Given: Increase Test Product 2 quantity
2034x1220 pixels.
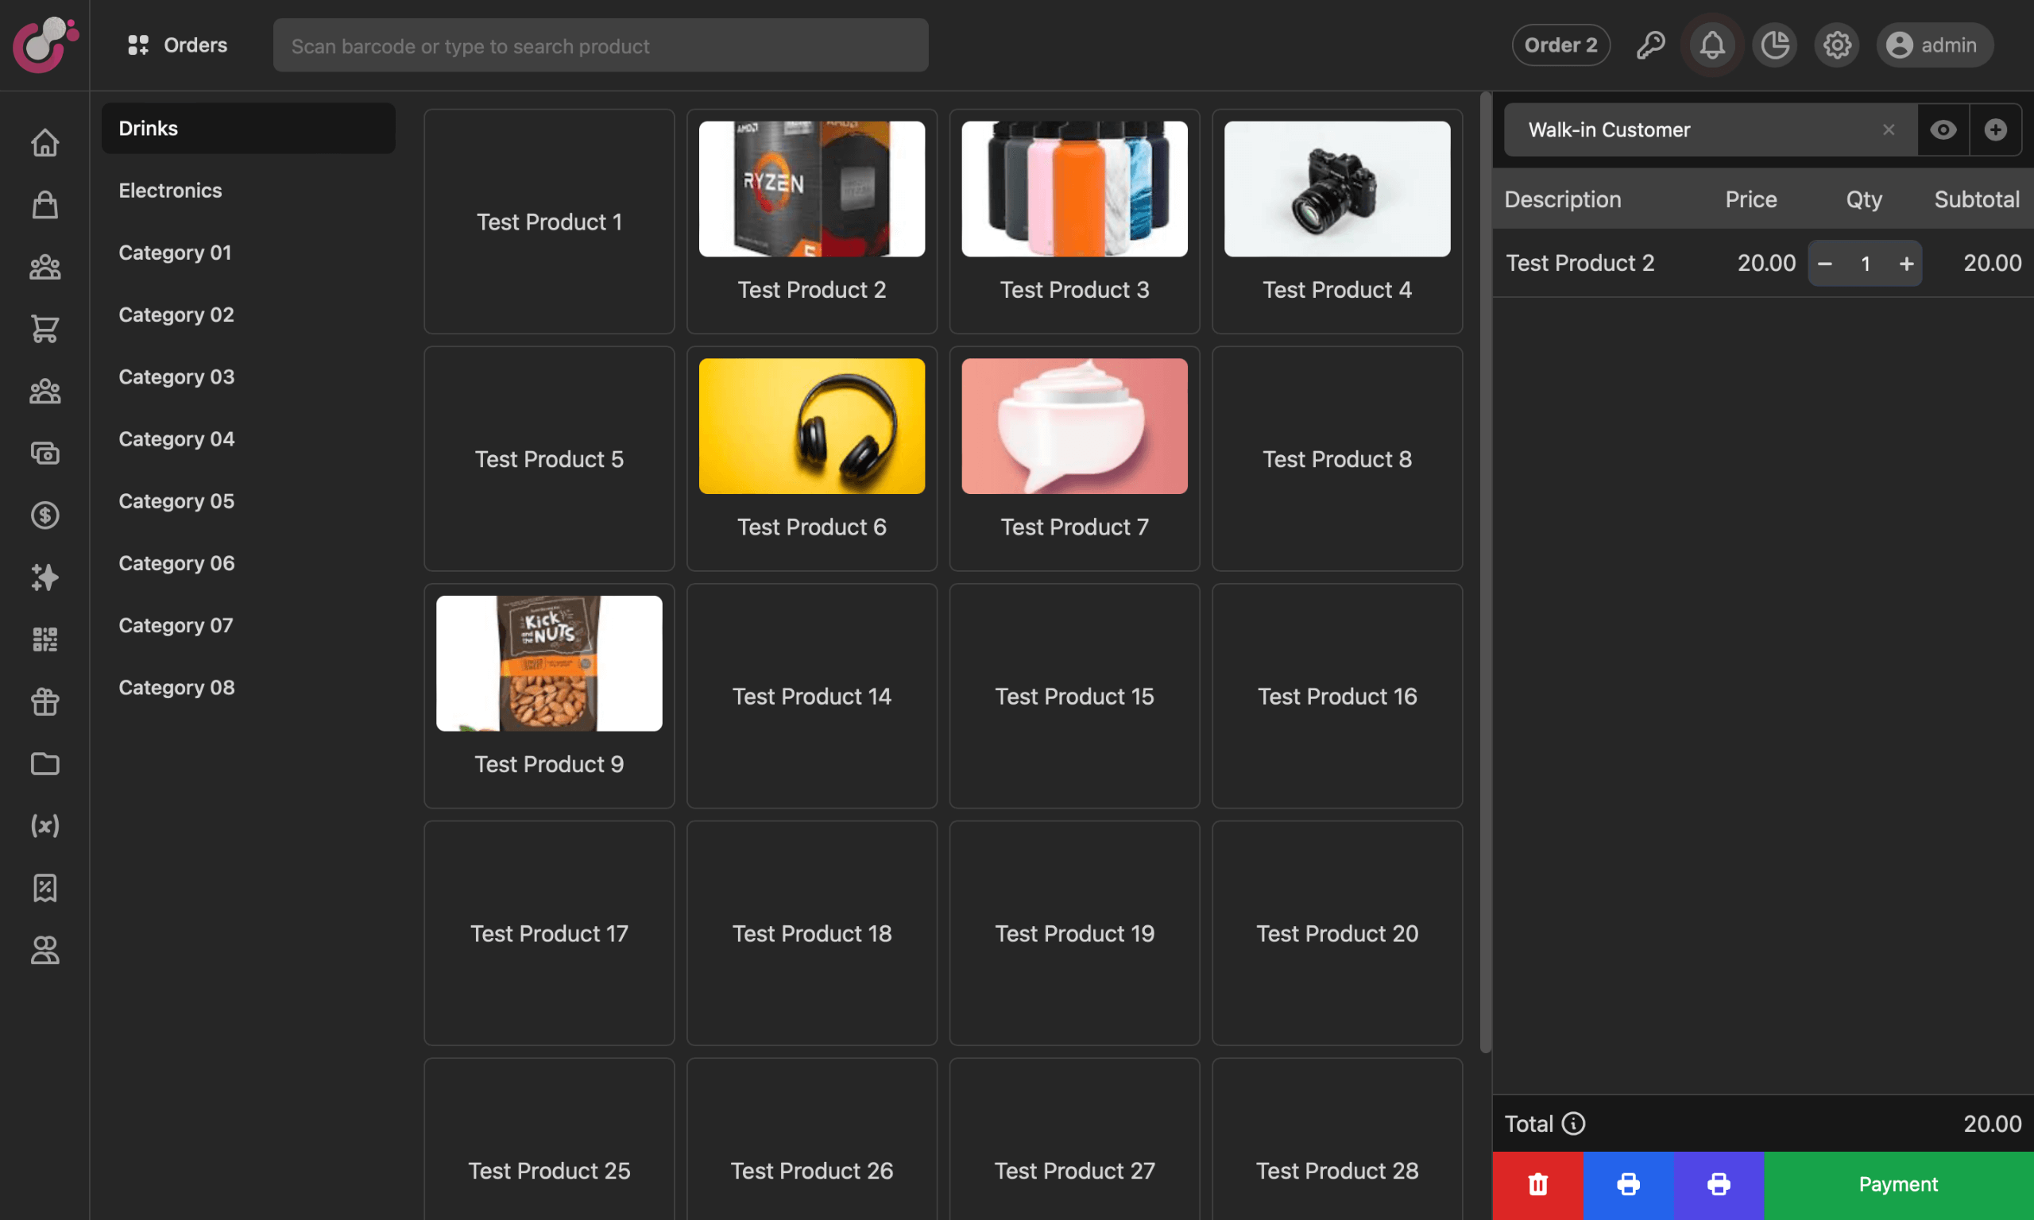Looking at the screenshot, I should pos(1906,263).
